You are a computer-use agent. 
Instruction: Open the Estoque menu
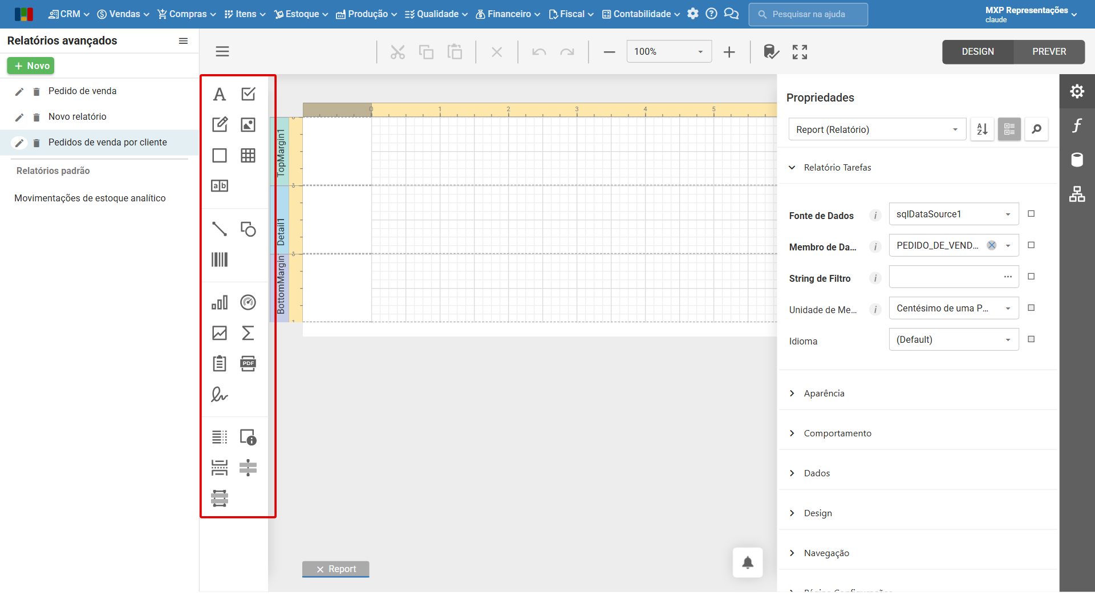[x=301, y=14]
